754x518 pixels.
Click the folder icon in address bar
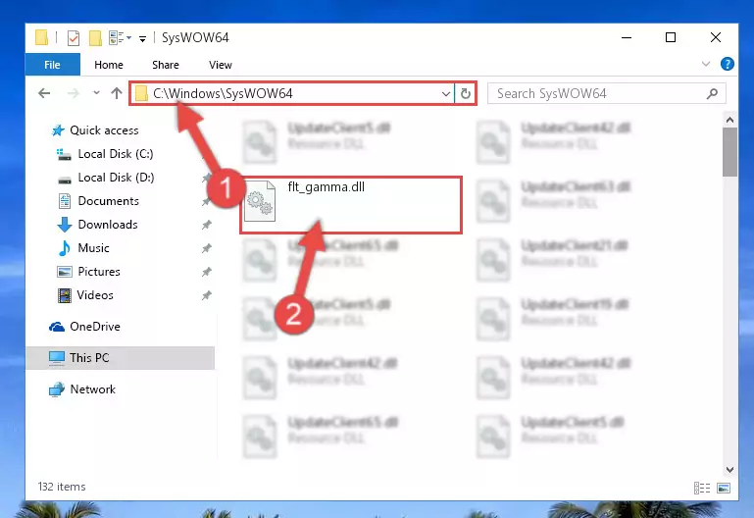coord(141,93)
